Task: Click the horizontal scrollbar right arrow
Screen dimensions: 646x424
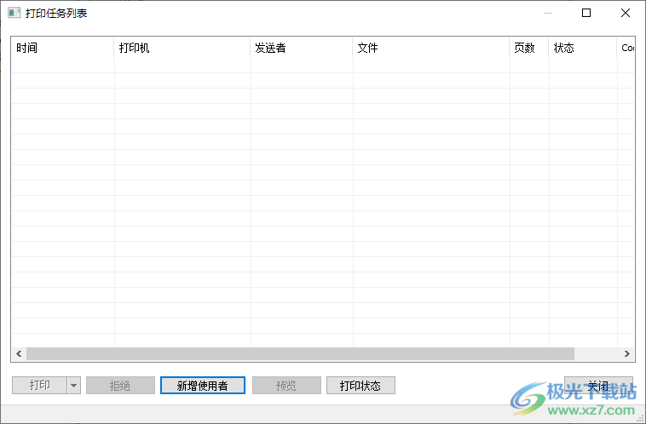Action: pos(627,353)
